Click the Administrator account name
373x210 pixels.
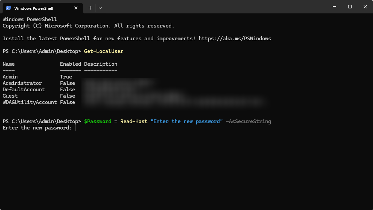tap(22, 83)
